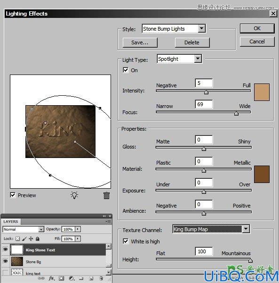Click the Exposure slider handle

204,191
